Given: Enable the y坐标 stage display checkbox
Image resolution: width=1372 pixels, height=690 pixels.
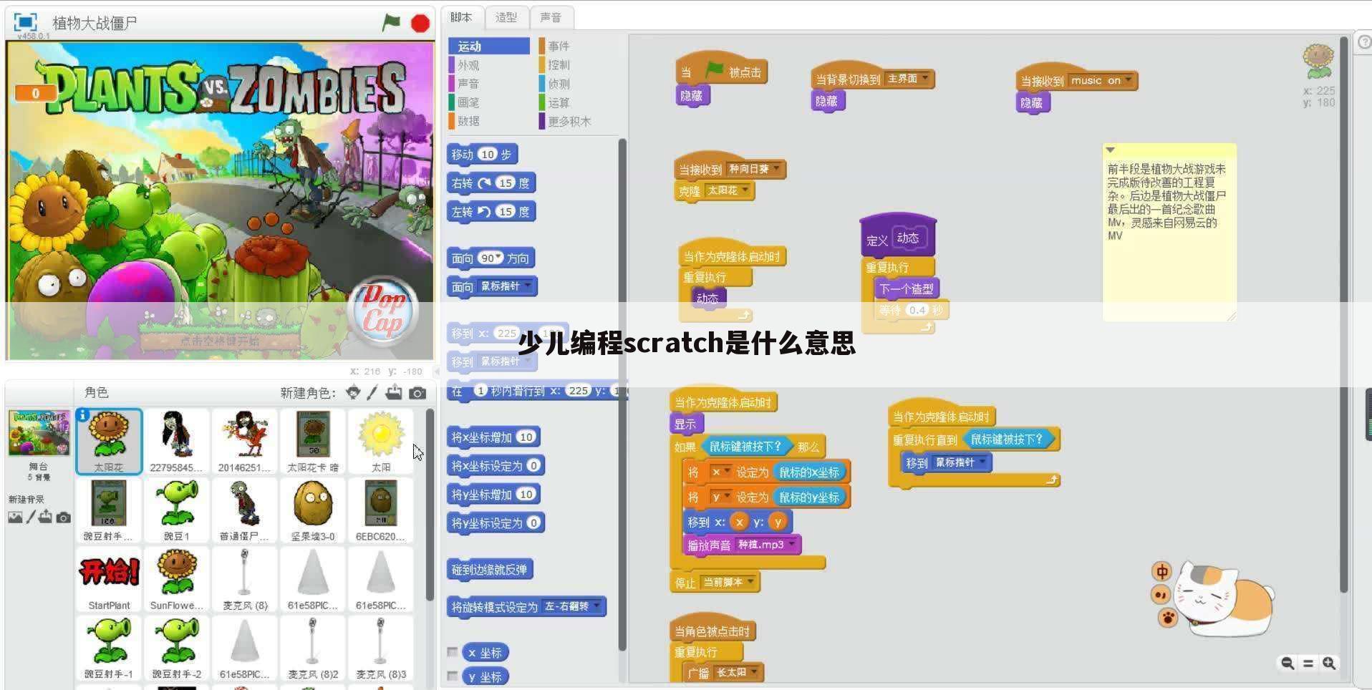Looking at the screenshot, I should tap(453, 676).
